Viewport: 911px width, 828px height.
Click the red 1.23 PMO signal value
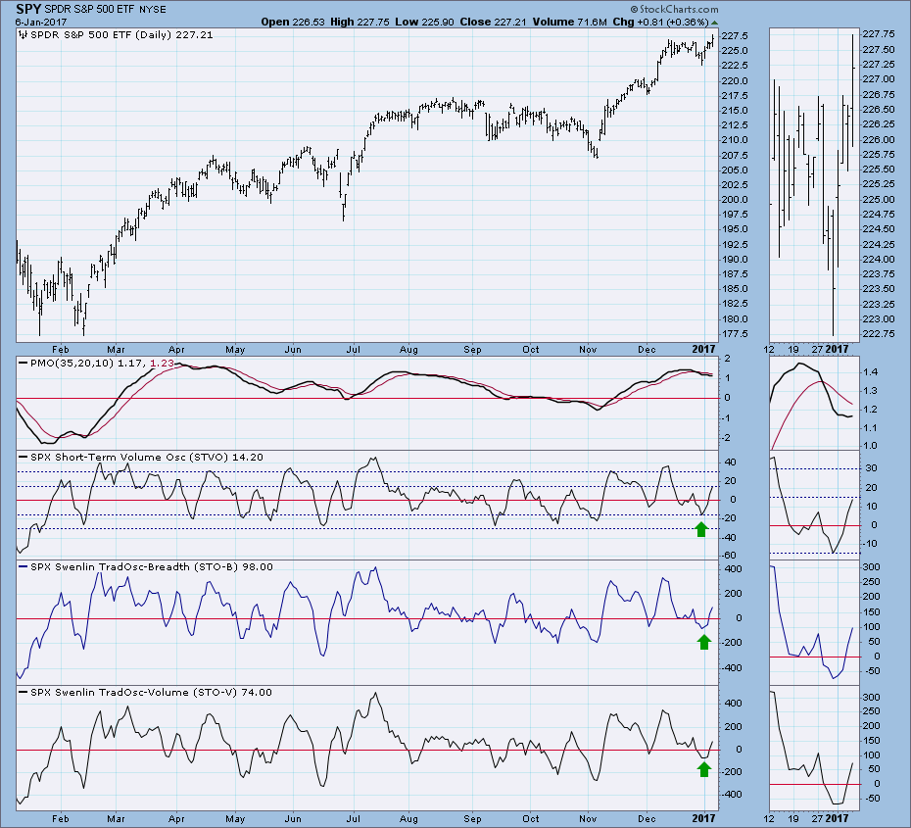click(x=162, y=363)
